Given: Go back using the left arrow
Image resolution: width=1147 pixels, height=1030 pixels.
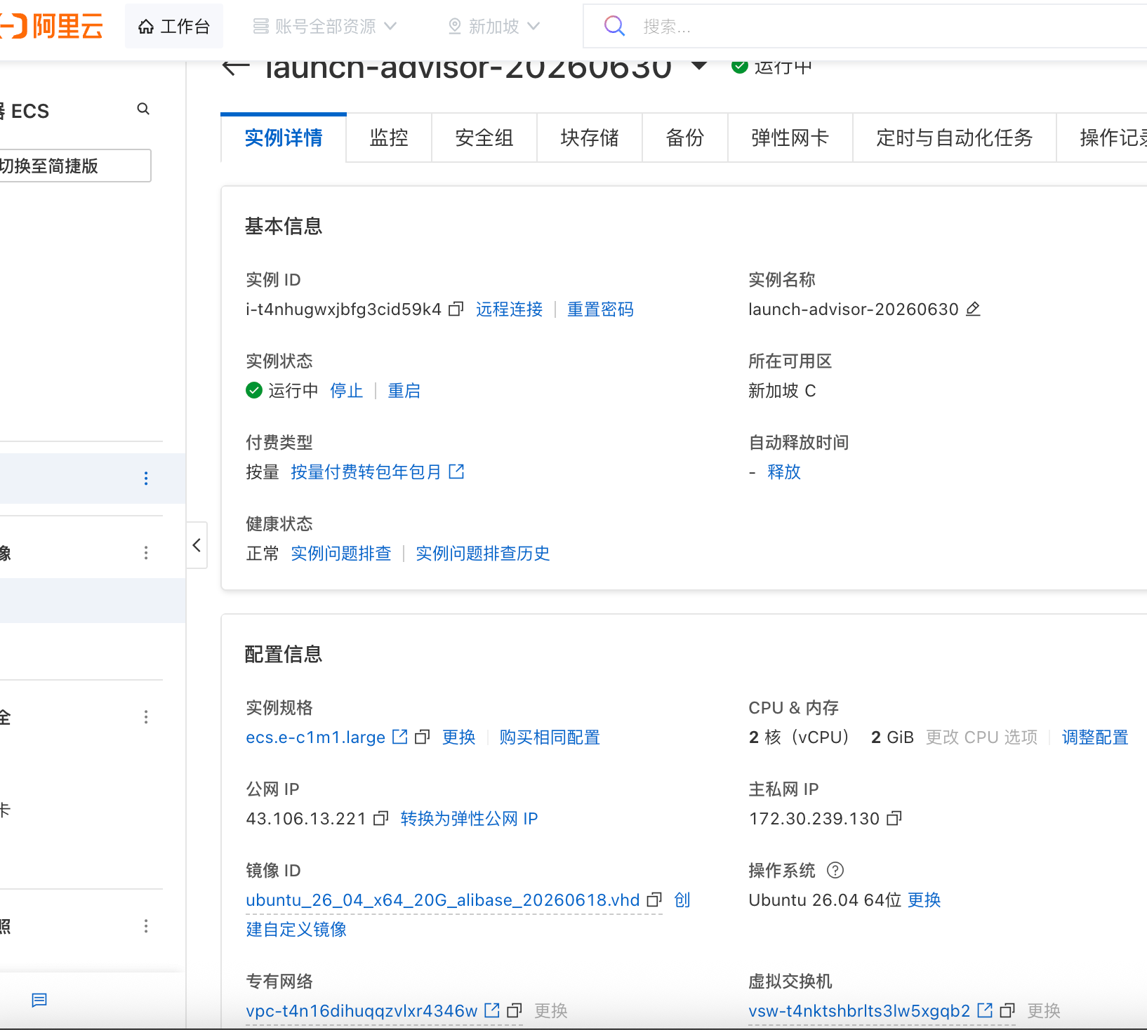Looking at the screenshot, I should point(236,67).
